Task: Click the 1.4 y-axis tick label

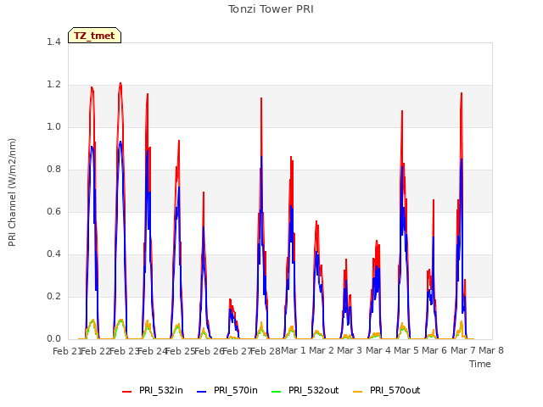Action: pyautogui.click(x=53, y=42)
